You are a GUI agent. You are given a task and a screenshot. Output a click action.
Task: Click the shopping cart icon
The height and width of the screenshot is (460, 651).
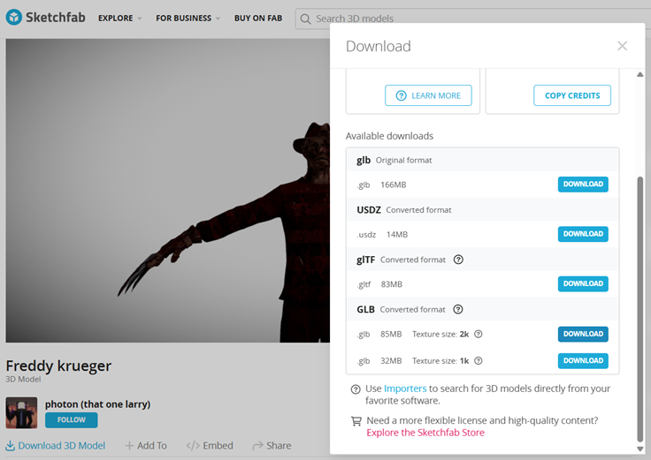[356, 421]
